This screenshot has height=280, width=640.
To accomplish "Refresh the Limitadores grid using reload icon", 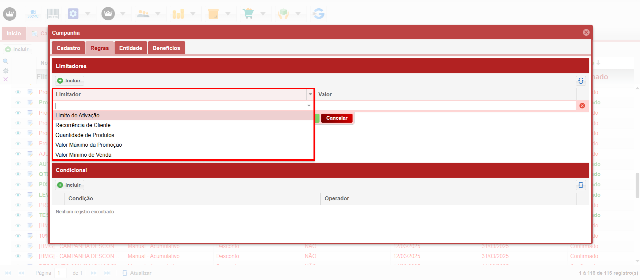I will (x=581, y=81).
